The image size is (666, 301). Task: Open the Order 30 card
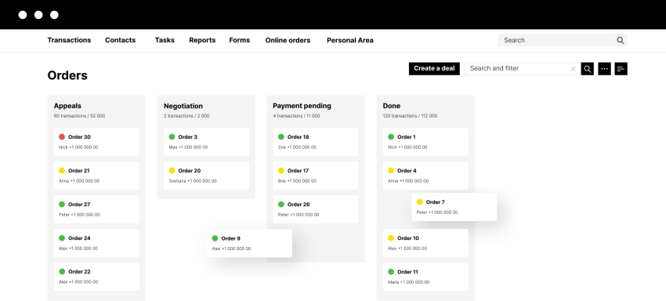pyautogui.click(x=96, y=142)
